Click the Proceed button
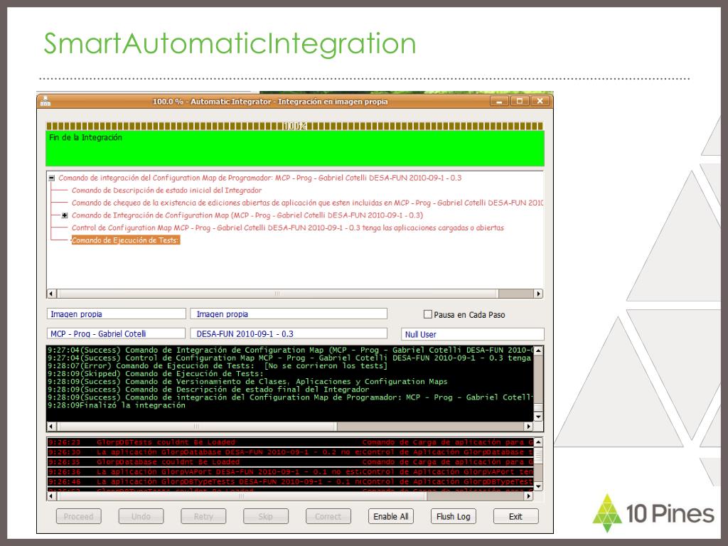The height and width of the screenshot is (546, 728). (78, 516)
